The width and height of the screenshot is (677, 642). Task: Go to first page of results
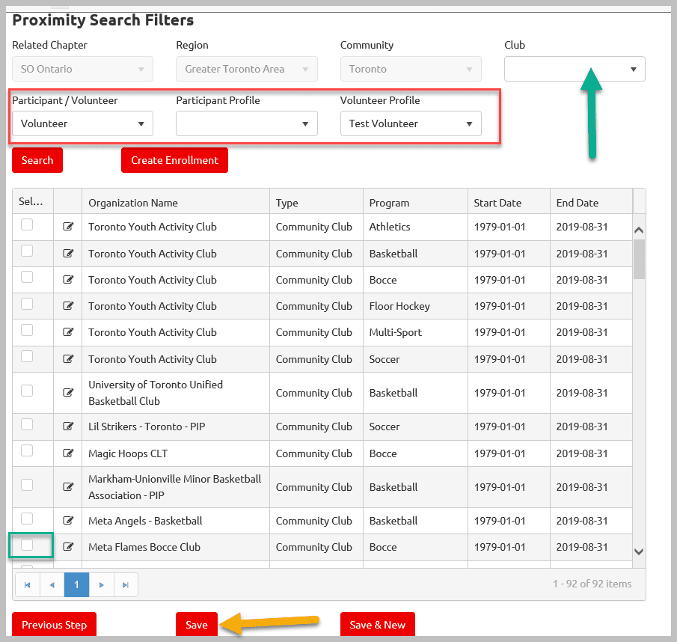[27, 585]
